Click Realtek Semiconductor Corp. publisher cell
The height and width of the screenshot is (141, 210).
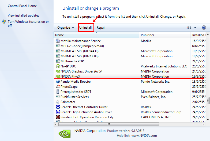[x=162, y=112]
